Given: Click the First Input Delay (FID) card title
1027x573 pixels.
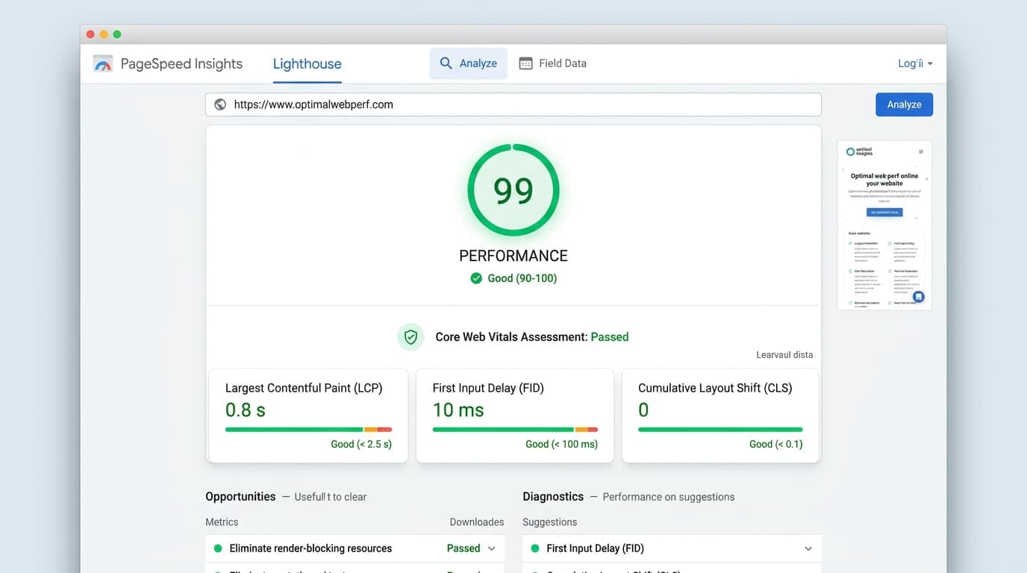Looking at the screenshot, I should [488, 388].
